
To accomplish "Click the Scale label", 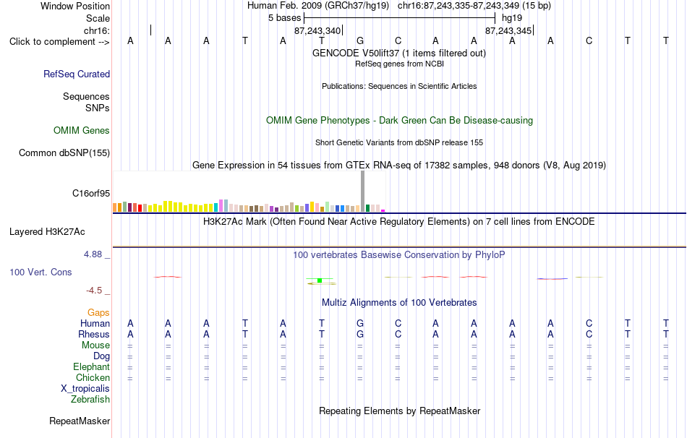I will [98, 18].
